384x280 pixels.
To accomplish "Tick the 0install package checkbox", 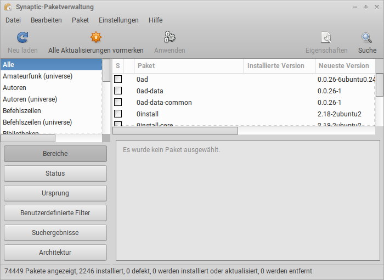I will [118, 114].
